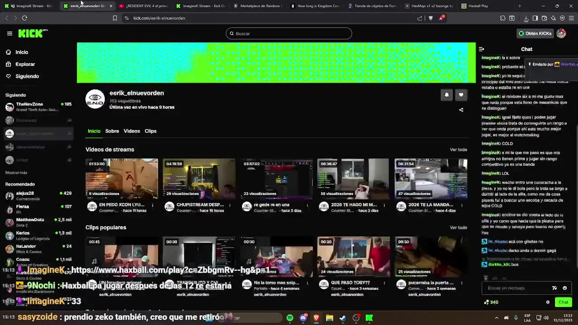578x325 pixels.
Task: Switch to the Sobre tab
Action: [x=112, y=131]
